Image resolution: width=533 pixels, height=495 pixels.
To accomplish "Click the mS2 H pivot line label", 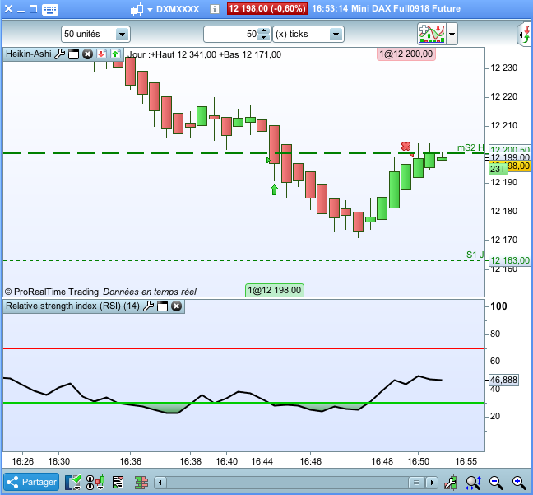I will (x=470, y=147).
